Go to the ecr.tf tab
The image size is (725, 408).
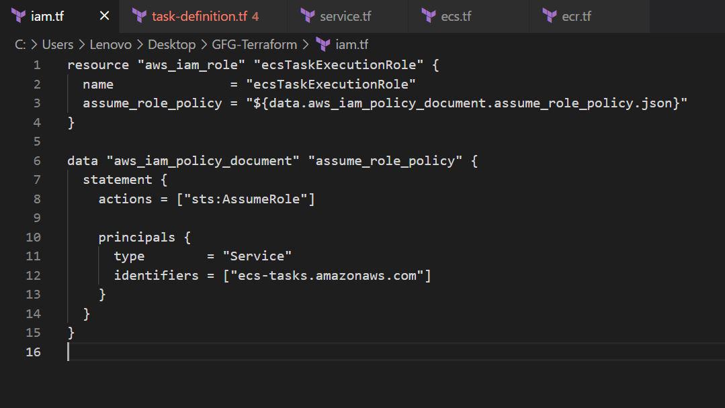(577, 16)
